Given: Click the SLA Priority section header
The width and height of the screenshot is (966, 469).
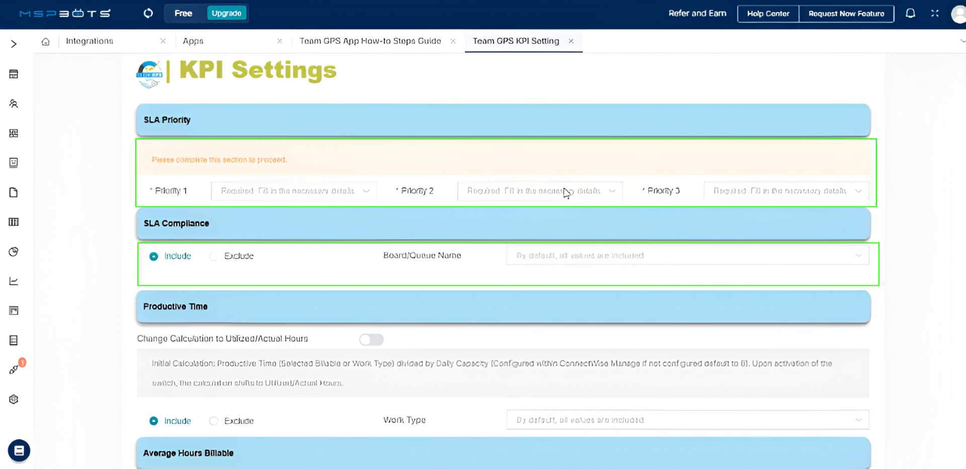Looking at the screenshot, I should click(503, 120).
